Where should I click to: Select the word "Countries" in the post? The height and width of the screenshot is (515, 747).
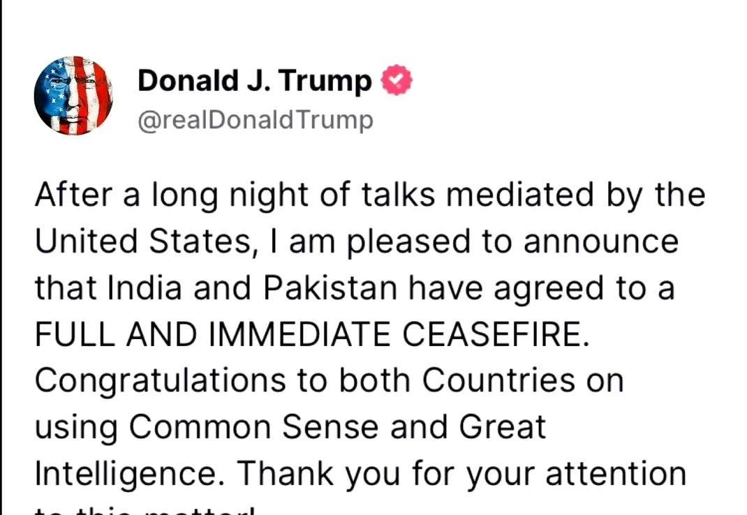pyautogui.click(x=498, y=380)
